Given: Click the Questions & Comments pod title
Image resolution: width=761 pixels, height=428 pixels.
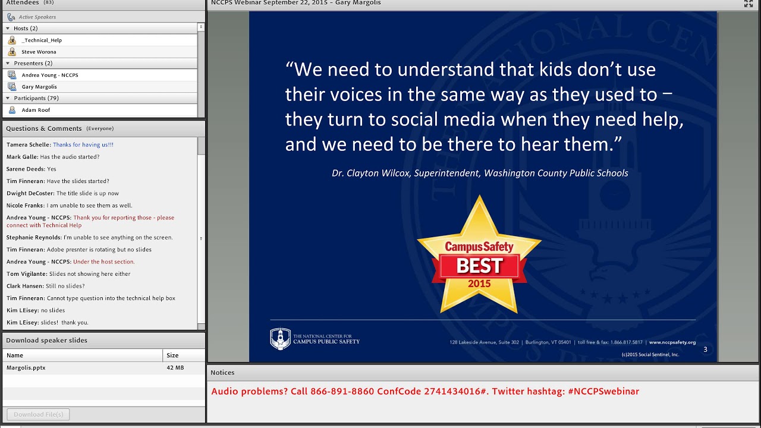Looking at the screenshot, I should [x=43, y=128].
